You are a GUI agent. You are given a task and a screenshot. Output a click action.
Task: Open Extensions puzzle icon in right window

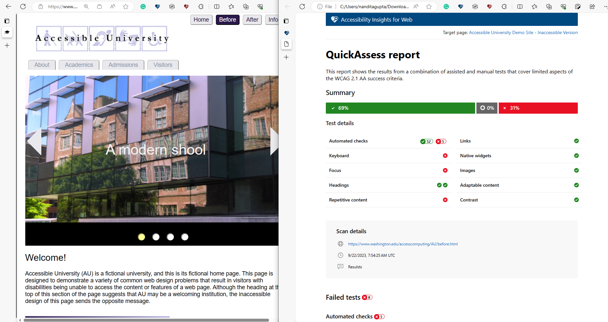[504, 7]
